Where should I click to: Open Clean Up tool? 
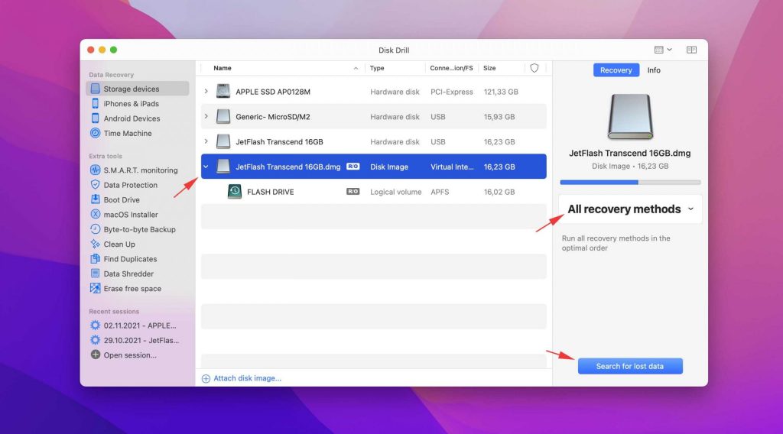click(119, 244)
